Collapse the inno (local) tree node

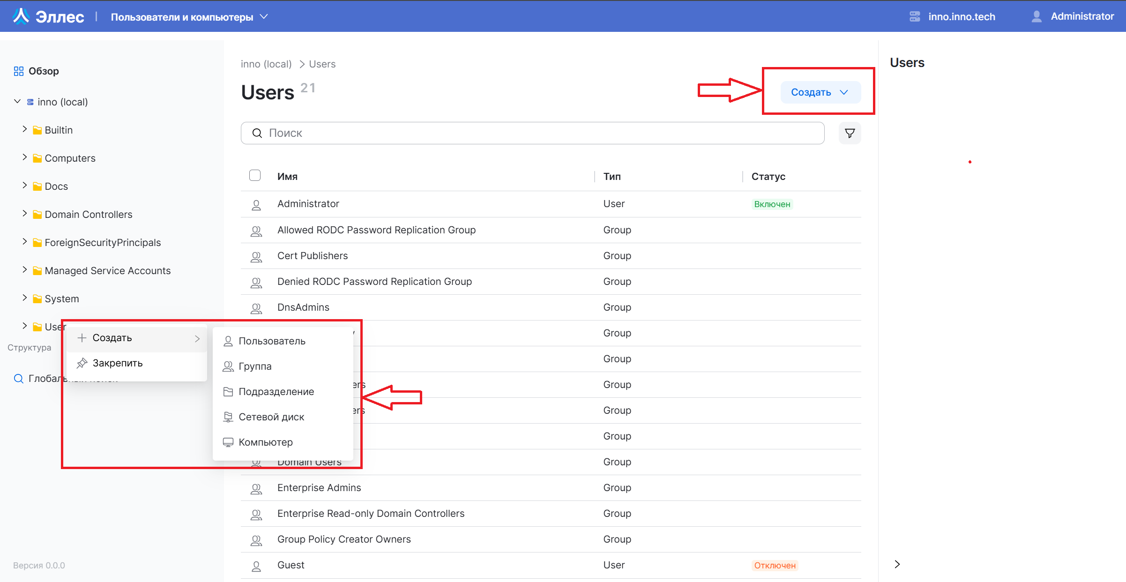click(17, 101)
